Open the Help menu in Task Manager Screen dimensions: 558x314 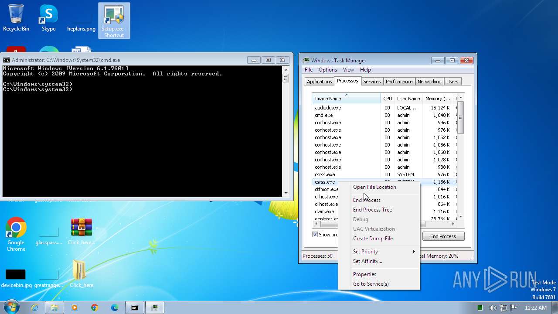[365, 70]
